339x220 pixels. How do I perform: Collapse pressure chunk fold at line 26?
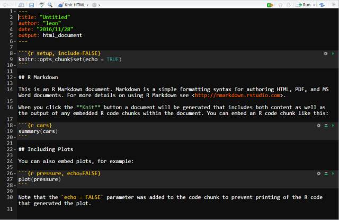(15, 174)
